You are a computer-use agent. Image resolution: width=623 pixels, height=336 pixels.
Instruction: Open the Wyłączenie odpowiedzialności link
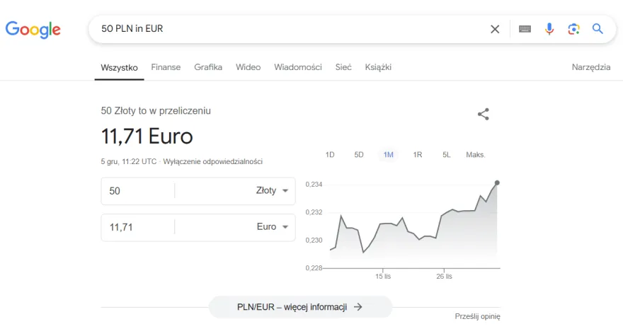point(212,162)
